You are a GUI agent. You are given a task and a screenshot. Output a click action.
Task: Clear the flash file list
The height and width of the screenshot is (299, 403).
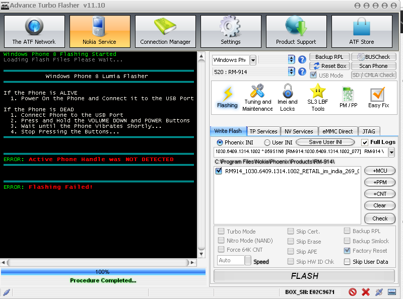[x=380, y=205]
